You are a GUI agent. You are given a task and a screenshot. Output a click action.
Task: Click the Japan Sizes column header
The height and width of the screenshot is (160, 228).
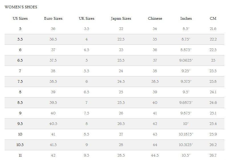tap(121, 19)
